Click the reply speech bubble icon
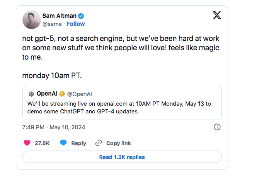This screenshot has width=257, height=185. tap(64, 143)
